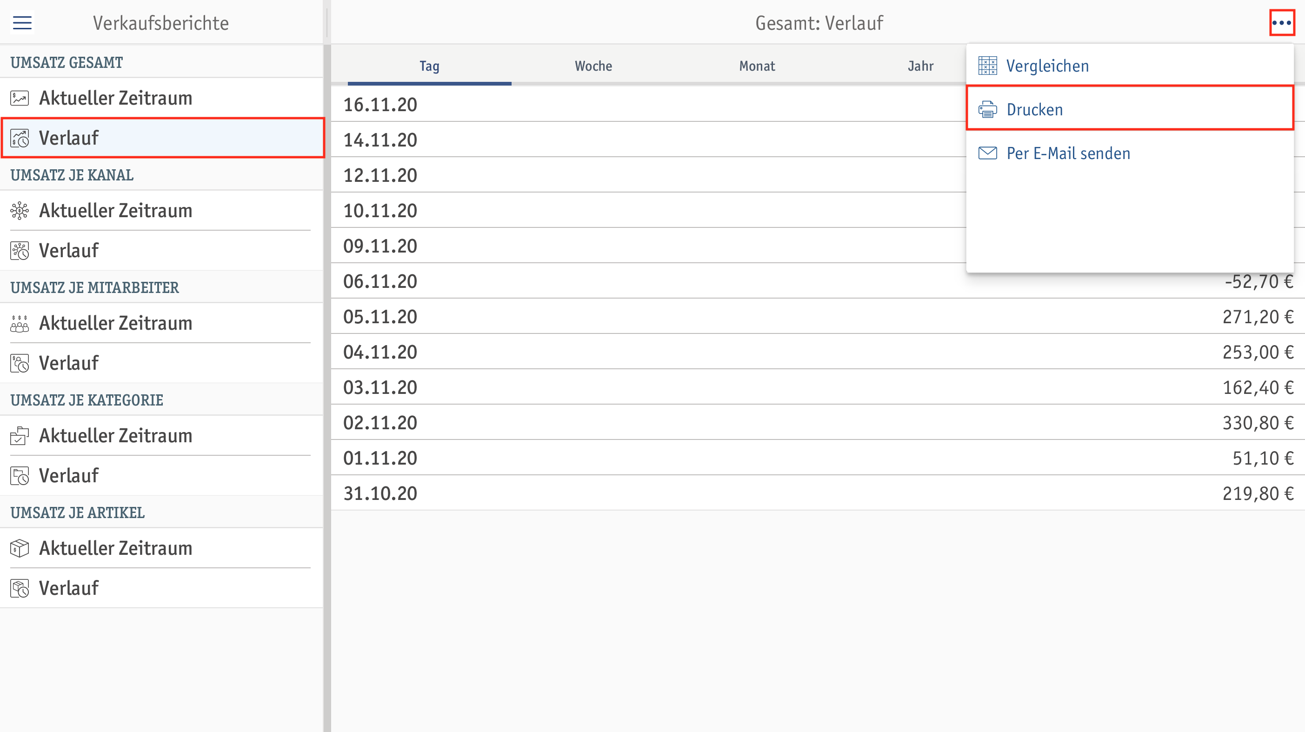Click the 330,80 € amount
The image size is (1305, 732).
(x=1258, y=422)
